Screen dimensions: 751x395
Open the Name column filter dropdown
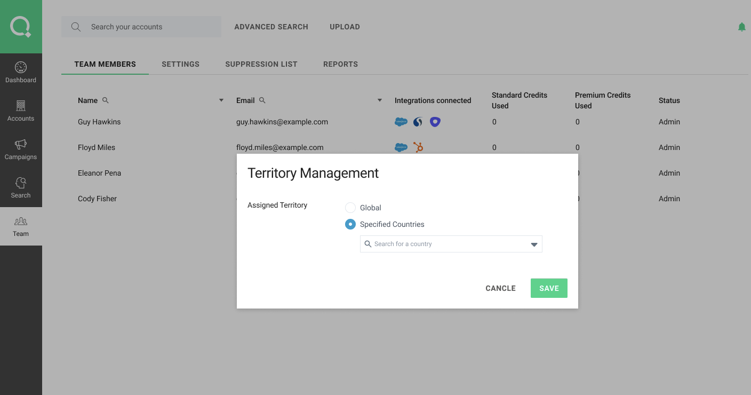[221, 100]
